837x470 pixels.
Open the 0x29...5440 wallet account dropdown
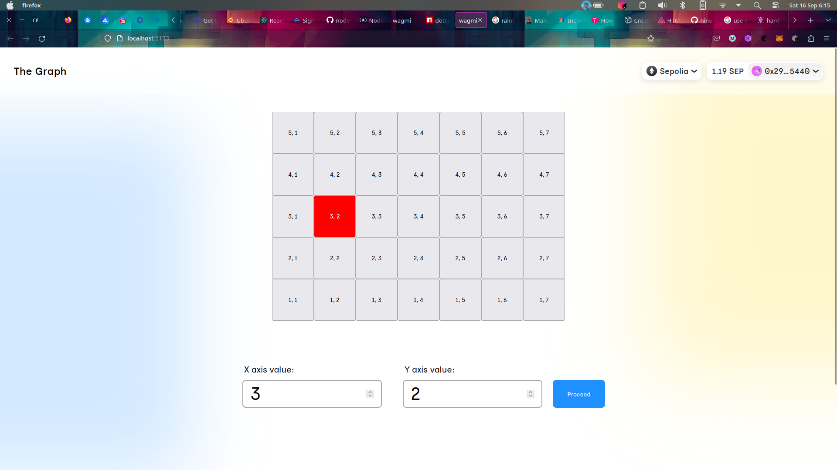click(x=786, y=71)
